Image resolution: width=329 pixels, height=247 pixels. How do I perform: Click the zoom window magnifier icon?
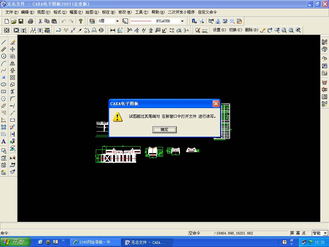pos(284,30)
